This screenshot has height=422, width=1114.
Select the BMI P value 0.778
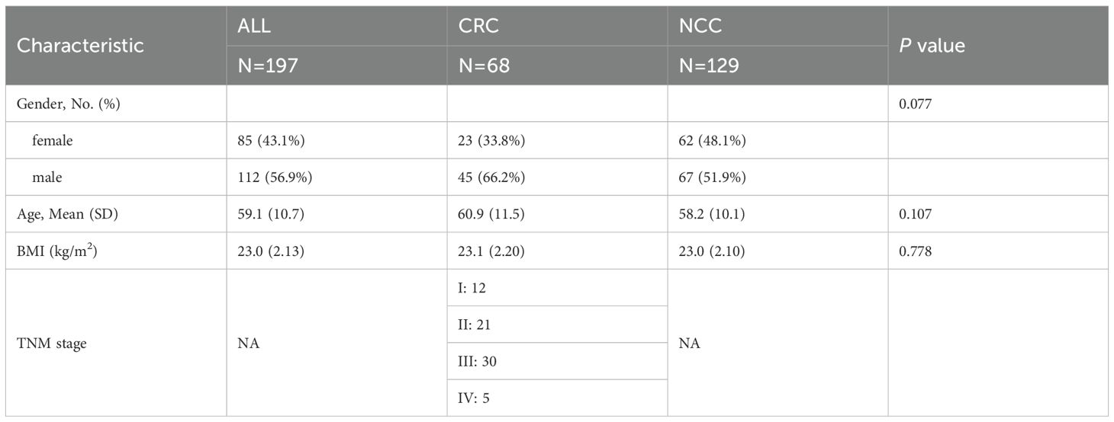point(916,251)
